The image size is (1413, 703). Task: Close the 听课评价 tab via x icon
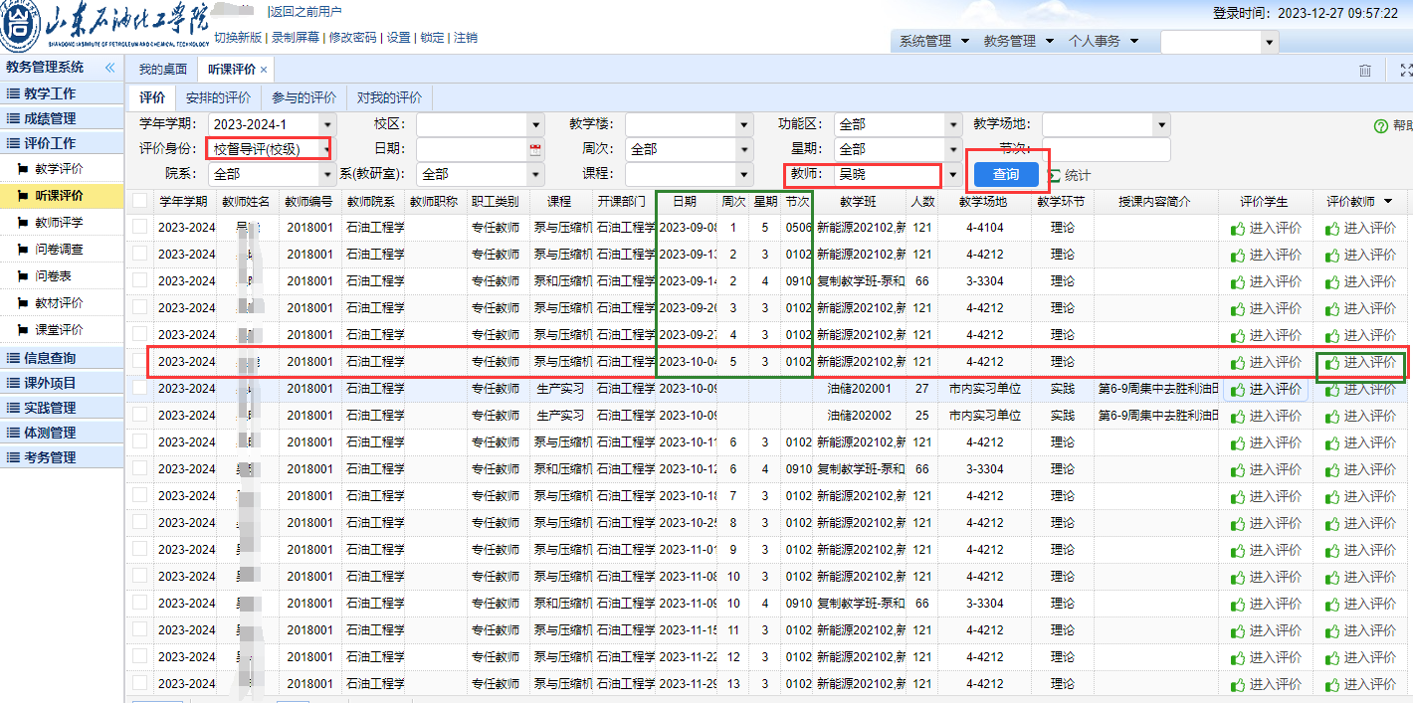[264, 70]
